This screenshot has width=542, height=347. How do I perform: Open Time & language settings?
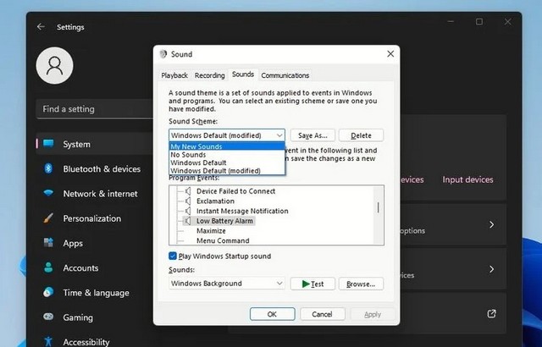tap(94, 293)
